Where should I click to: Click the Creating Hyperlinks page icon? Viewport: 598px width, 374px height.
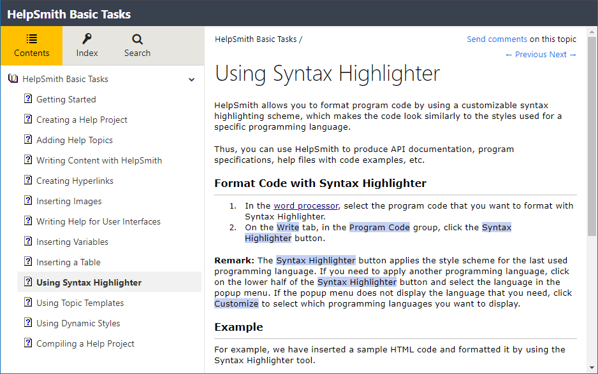[28, 180]
